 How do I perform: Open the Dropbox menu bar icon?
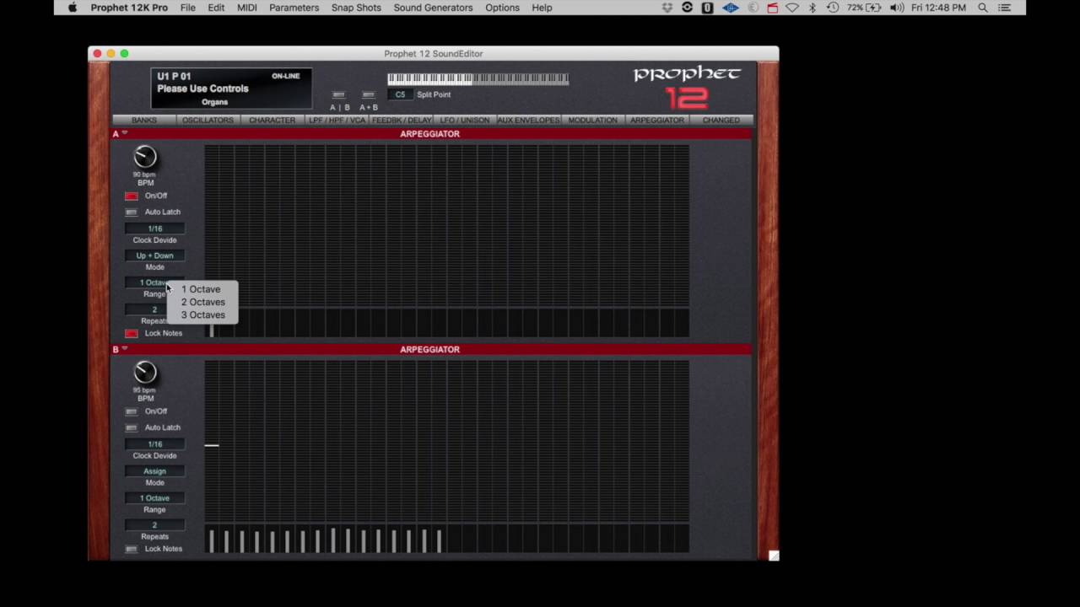pyautogui.click(x=667, y=8)
